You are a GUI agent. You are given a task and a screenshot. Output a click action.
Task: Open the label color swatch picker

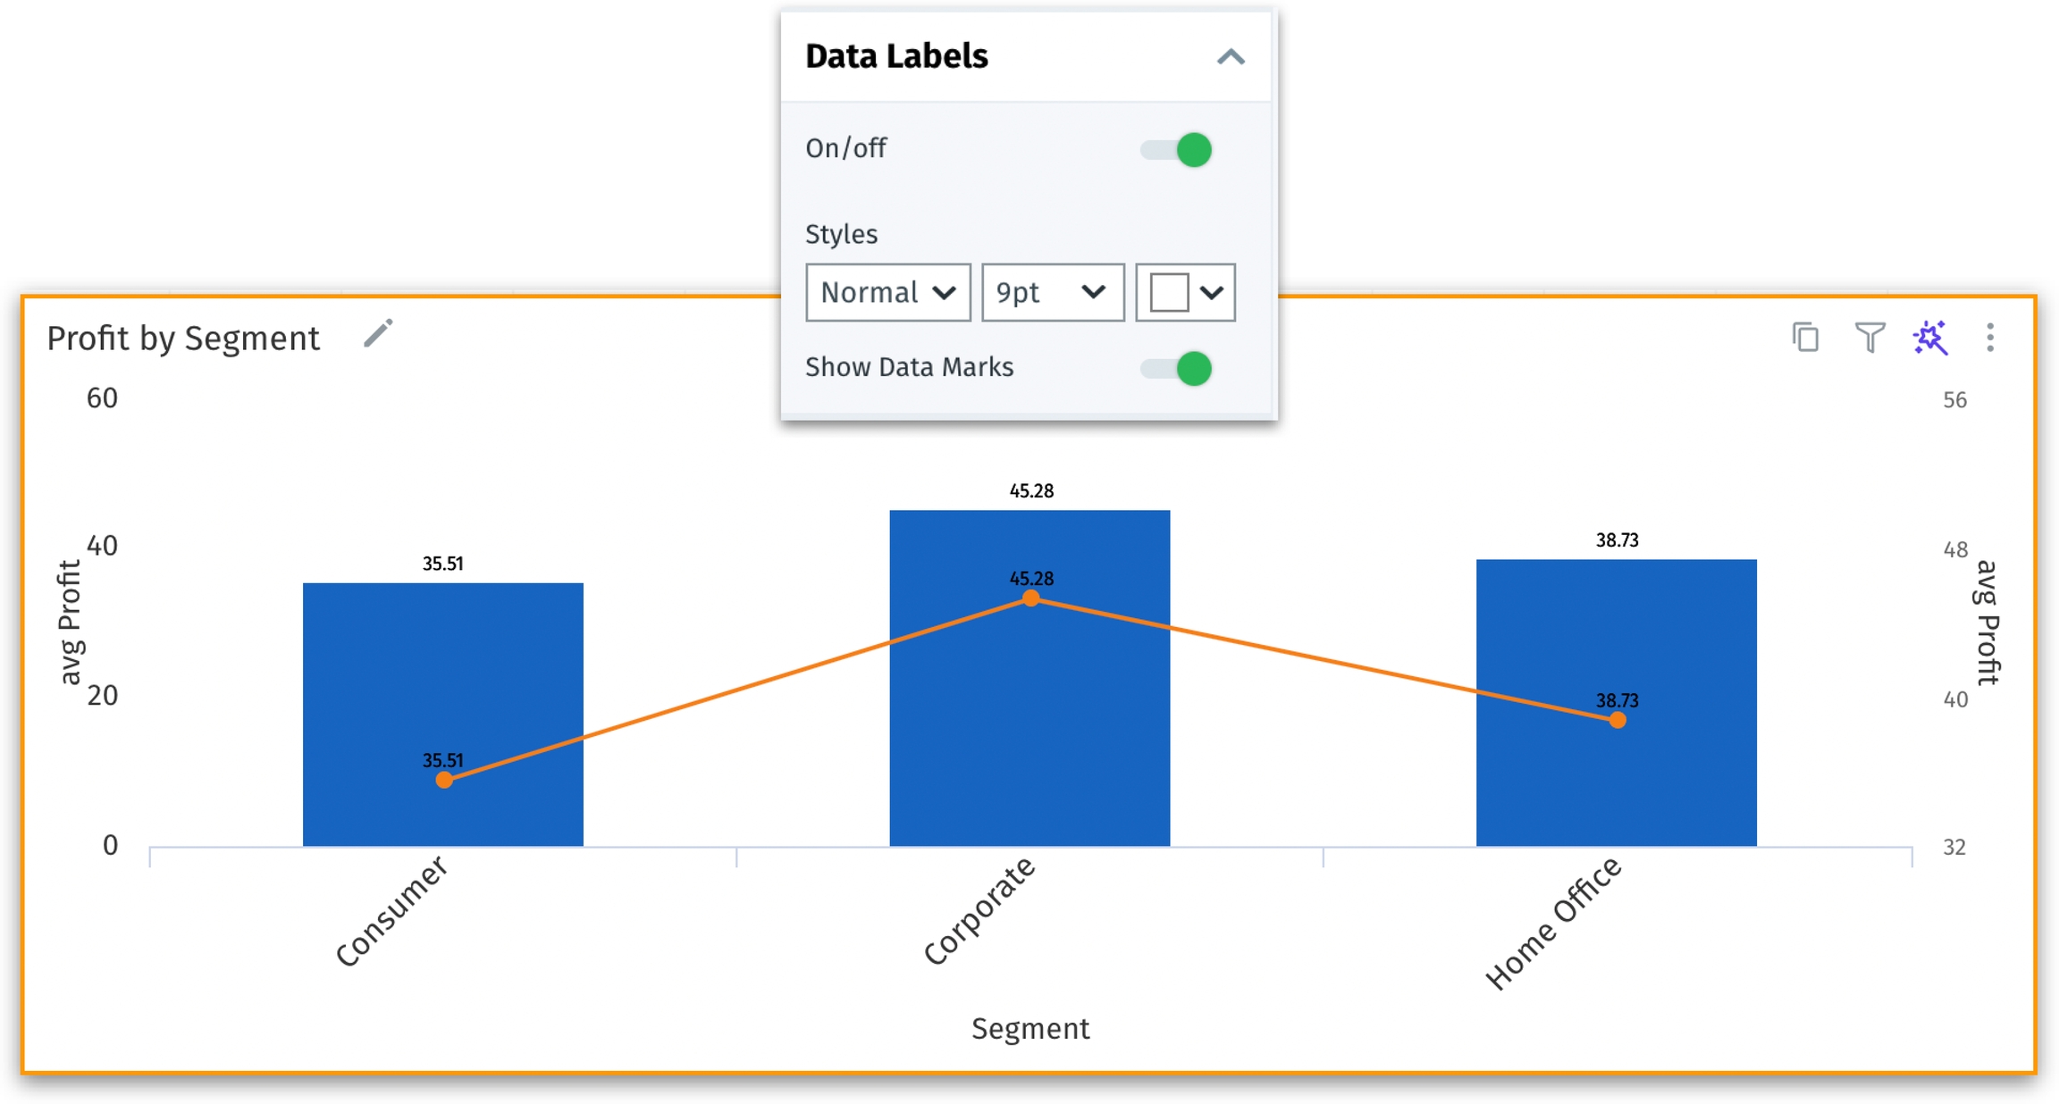[1185, 292]
